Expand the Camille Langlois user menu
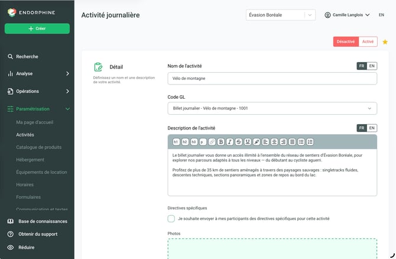The height and width of the screenshot is (259, 396). (x=348, y=15)
